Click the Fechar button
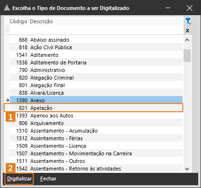Viewport: 201px width, 188px height. point(48,179)
